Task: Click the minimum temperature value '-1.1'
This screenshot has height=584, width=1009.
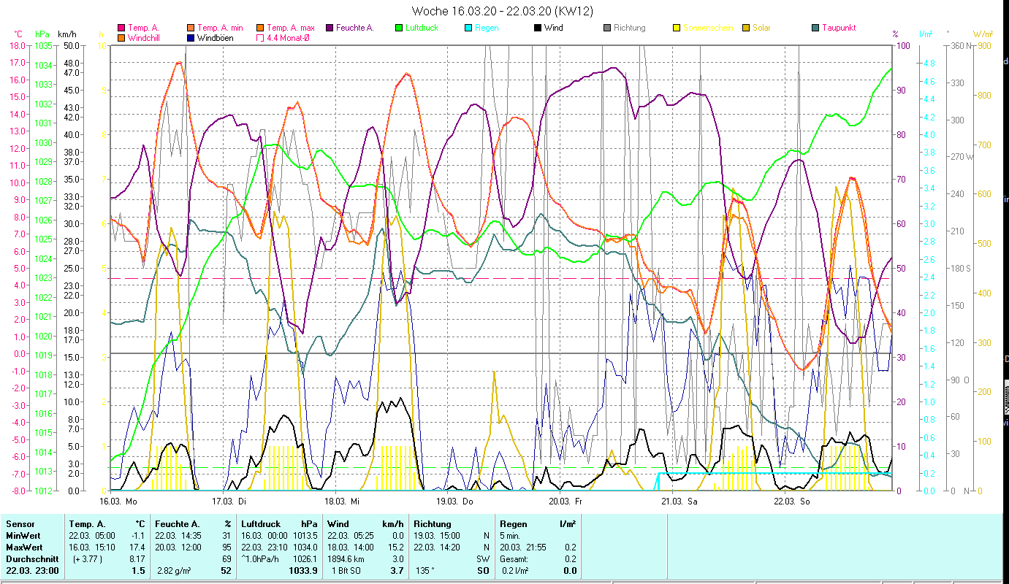Action: pos(137,536)
